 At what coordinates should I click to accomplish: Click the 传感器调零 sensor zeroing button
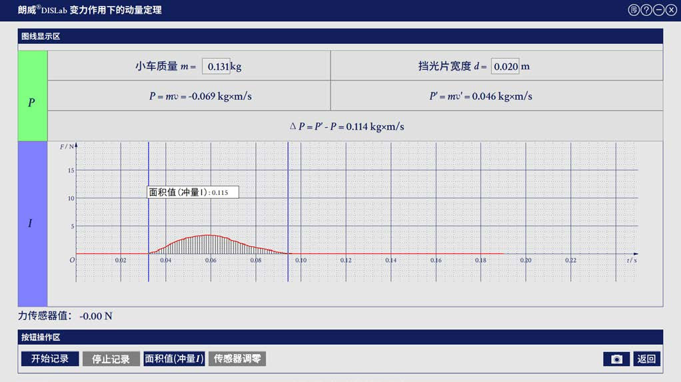coord(237,359)
